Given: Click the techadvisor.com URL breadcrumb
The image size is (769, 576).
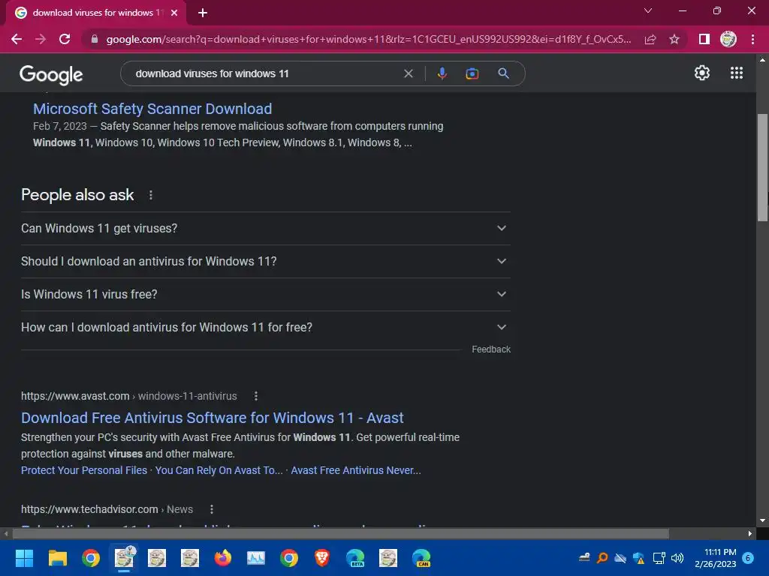Looking at the screenshot, I should tap(107, 509).
